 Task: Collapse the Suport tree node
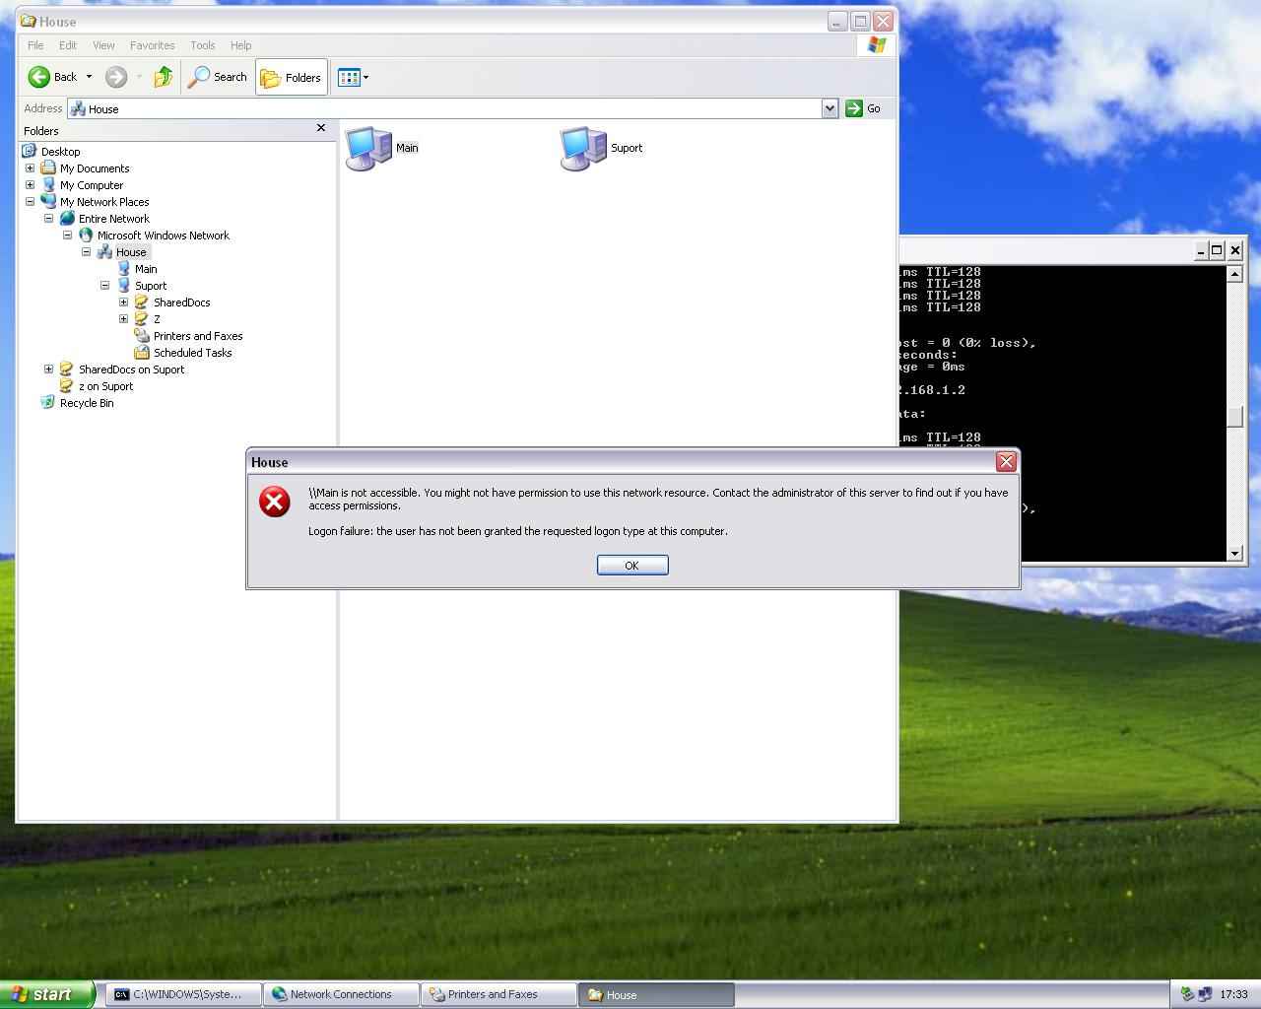(104, 286)
